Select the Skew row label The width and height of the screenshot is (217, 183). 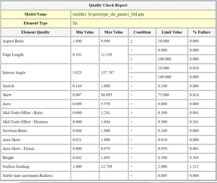coord(7,95)
